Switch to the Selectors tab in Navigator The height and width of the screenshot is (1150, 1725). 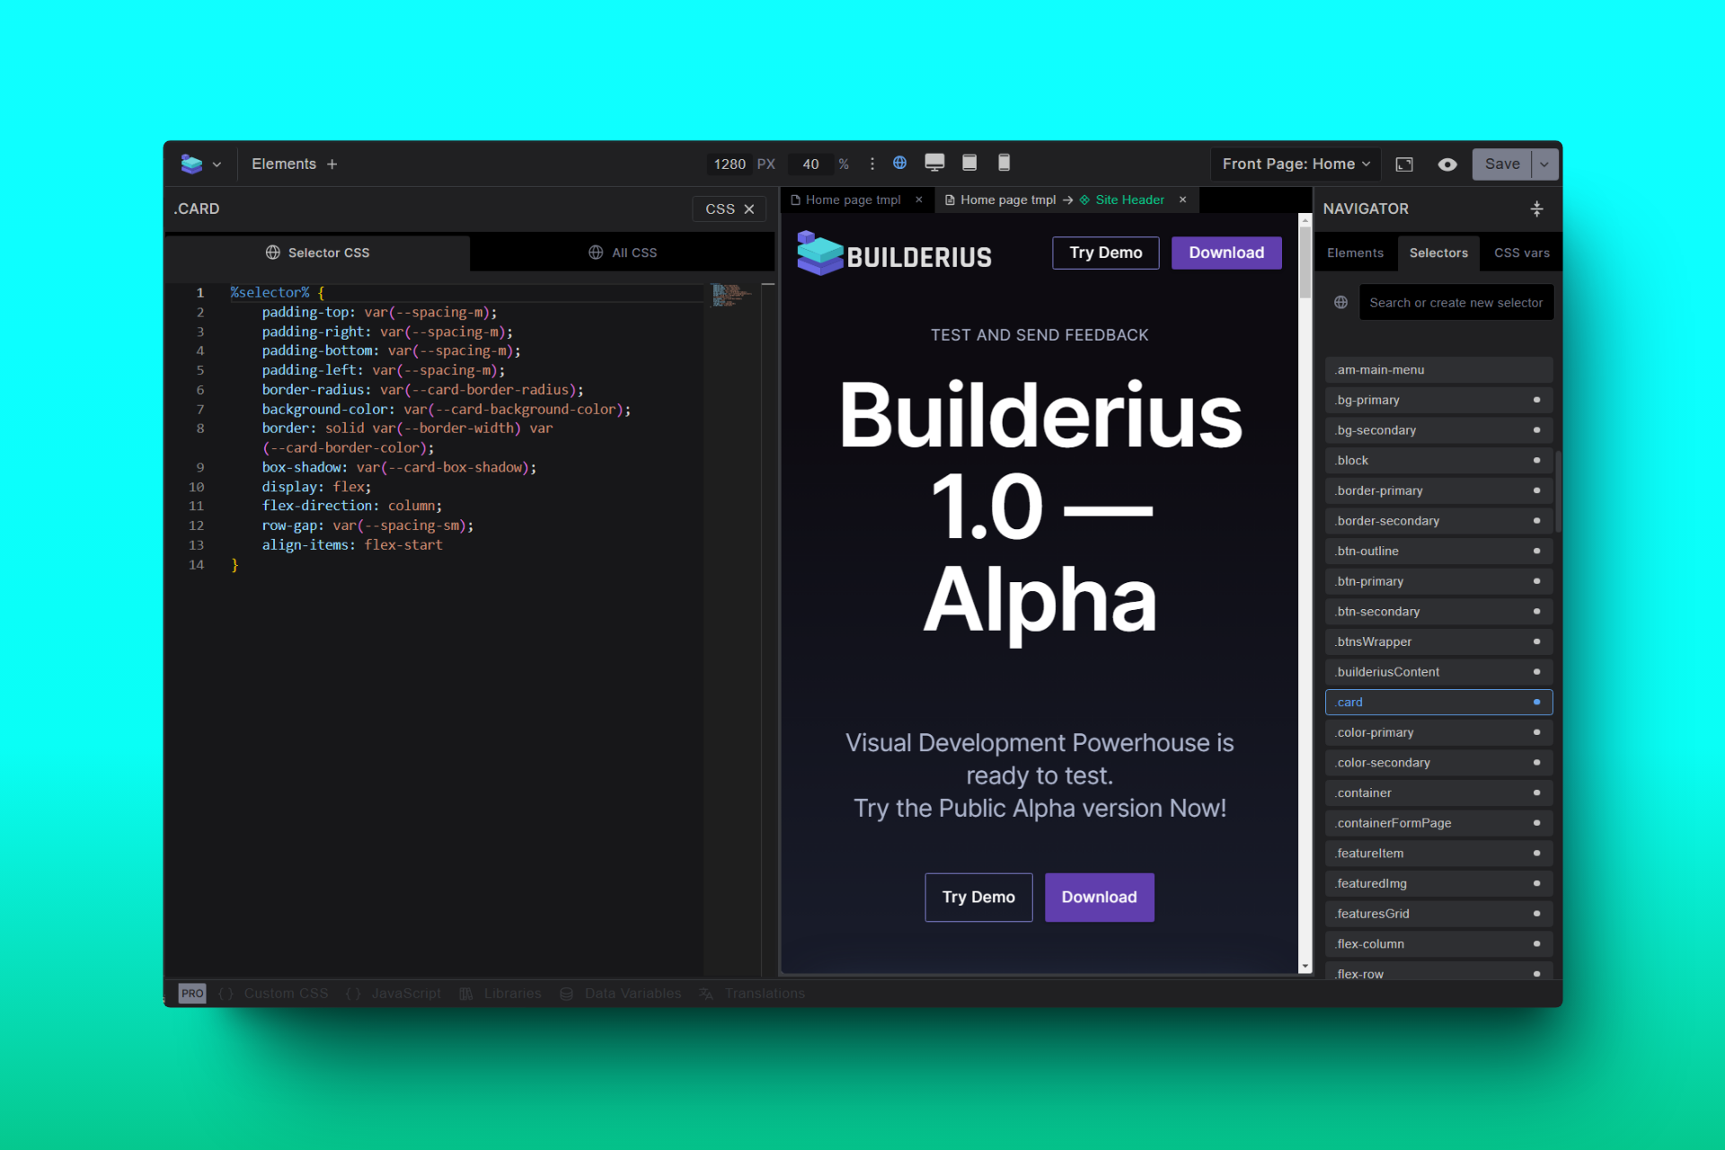point(1438,252)
